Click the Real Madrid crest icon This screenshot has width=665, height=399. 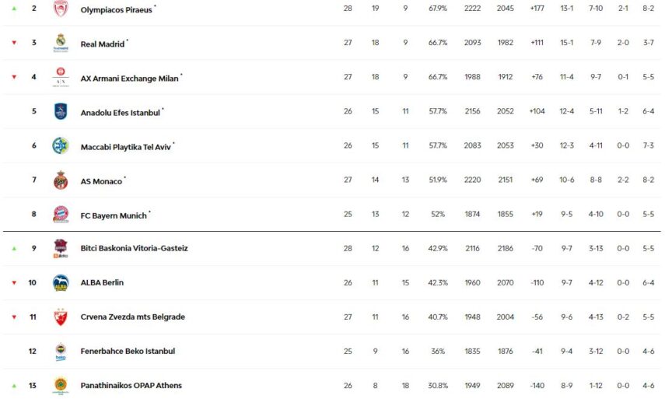61,43
